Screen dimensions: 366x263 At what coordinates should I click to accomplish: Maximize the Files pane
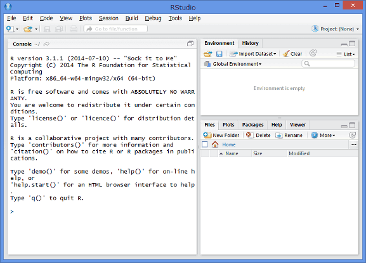click(352, 125)
